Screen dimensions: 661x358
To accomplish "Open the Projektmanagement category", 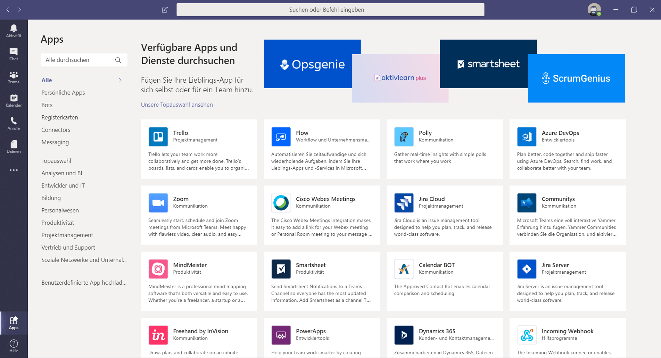I will pos(67,235).
